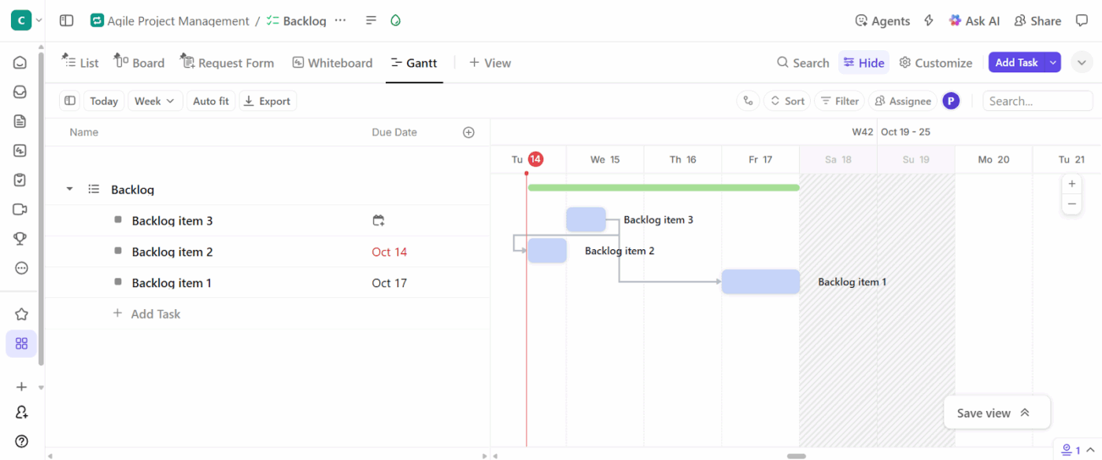Switch to the Whiteboard tab

(332, 62)
